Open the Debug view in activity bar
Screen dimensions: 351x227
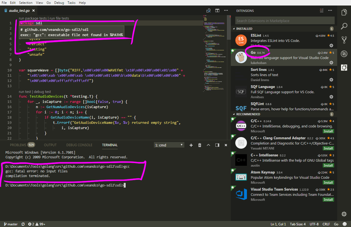[x=344, y=54]
